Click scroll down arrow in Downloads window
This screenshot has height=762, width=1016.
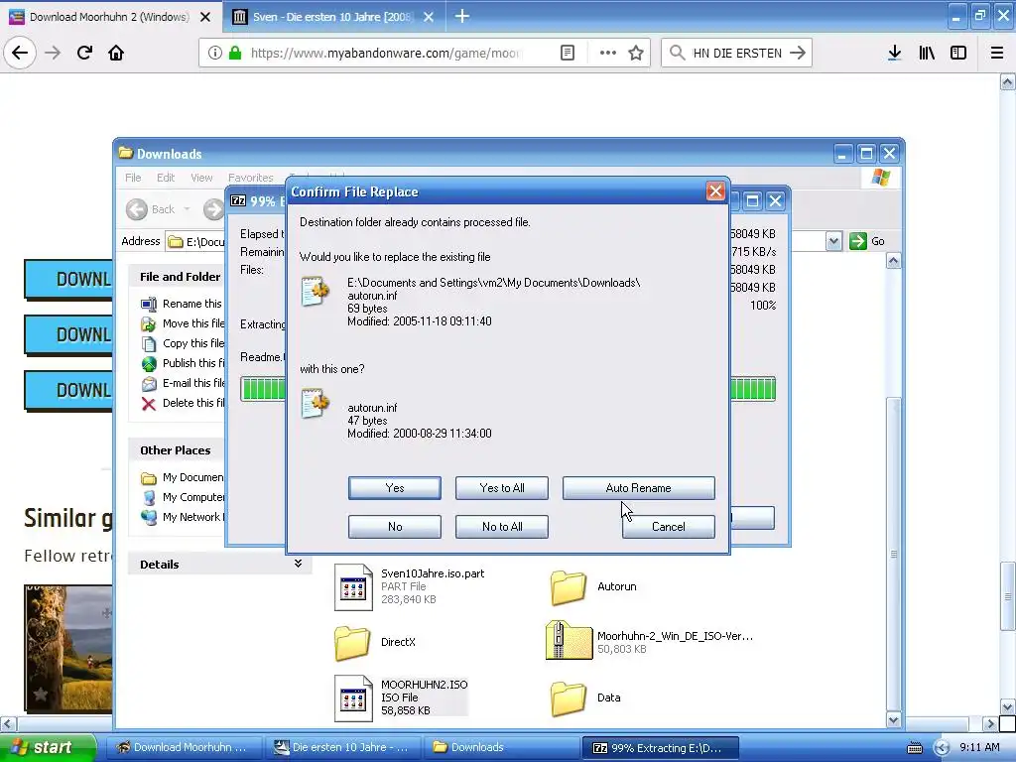[x=893, y=719]
